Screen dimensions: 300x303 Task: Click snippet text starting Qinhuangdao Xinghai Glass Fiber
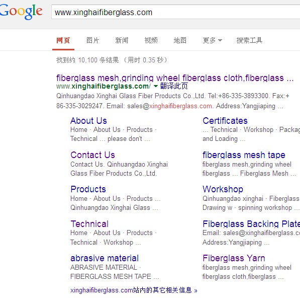click(173, 101)
